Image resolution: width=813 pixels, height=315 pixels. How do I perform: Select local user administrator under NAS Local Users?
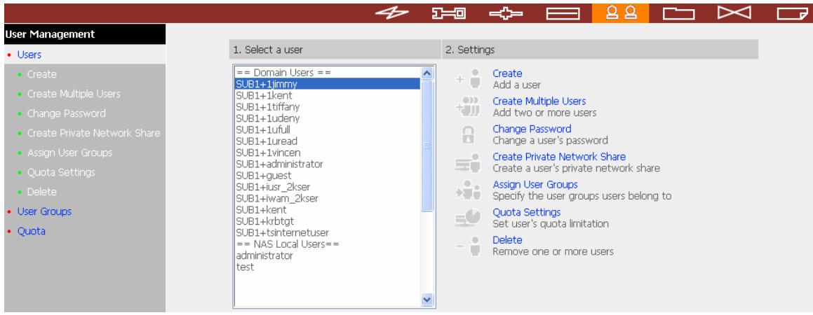click(x=327, y=255)
